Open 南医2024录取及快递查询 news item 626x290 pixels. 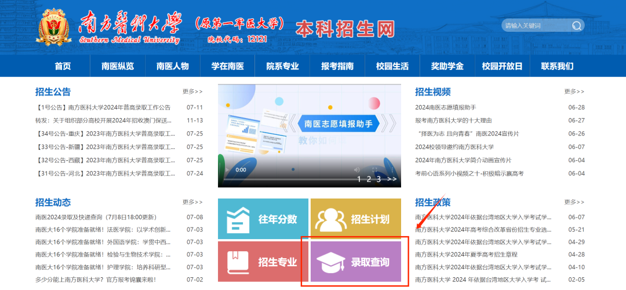96,217
